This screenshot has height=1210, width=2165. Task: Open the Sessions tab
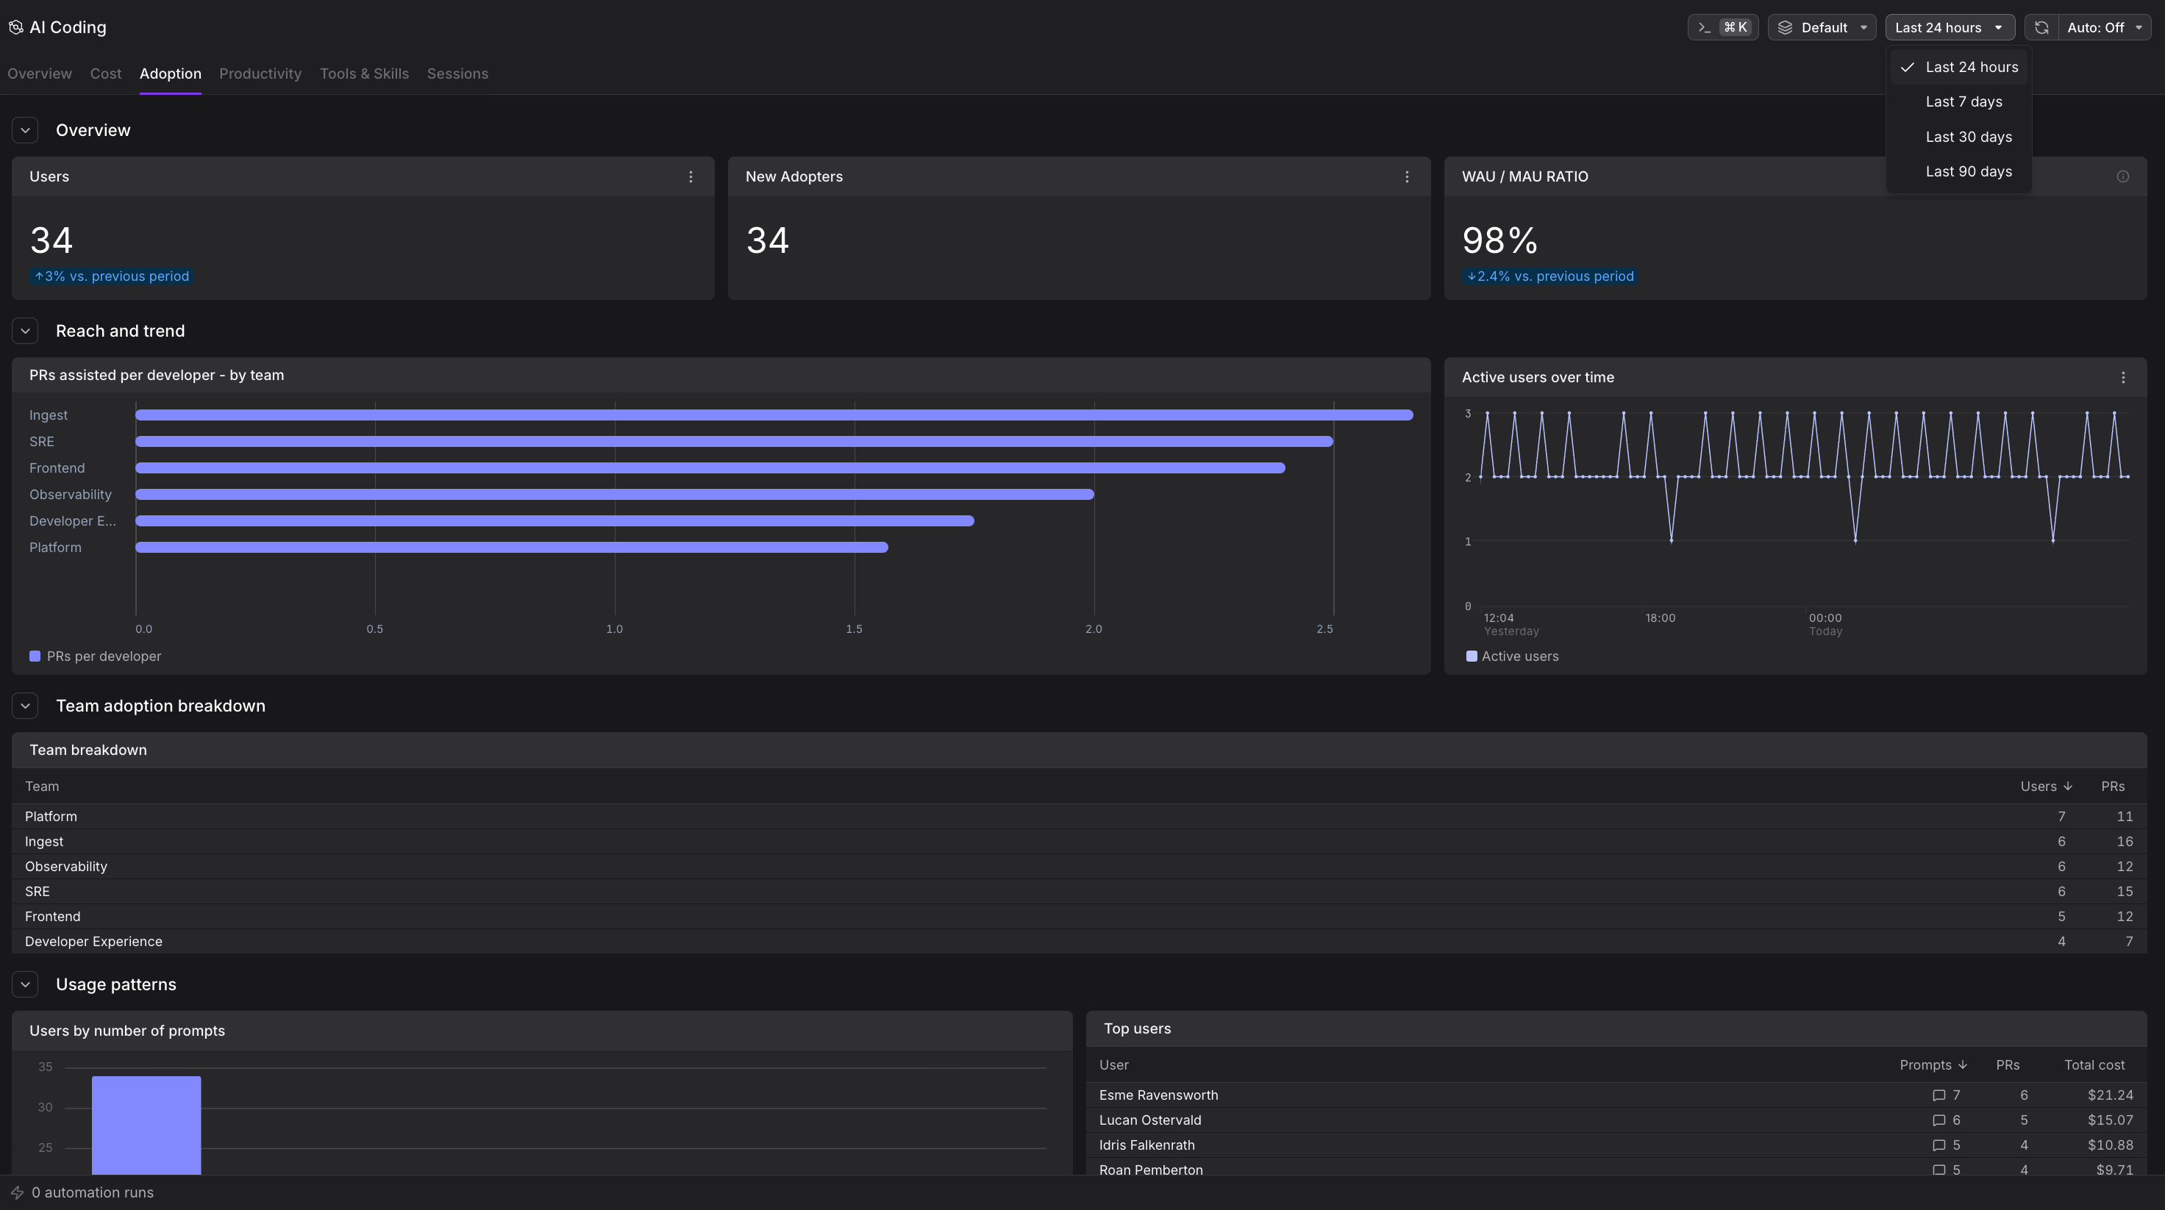(x=457, y=74)
